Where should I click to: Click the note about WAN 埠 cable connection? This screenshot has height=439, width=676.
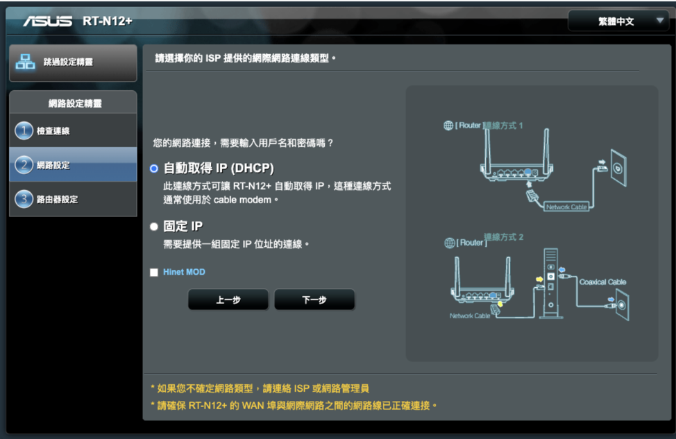(x=294, y=406)
